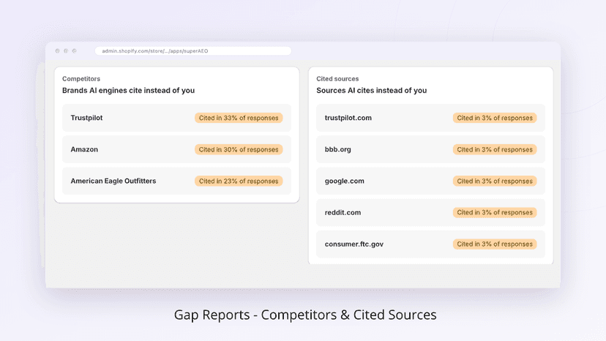This screenshot has height=341, width=606.
Task: Click the 'Cited in 33% of responses' badge
Action: [239, 118]
